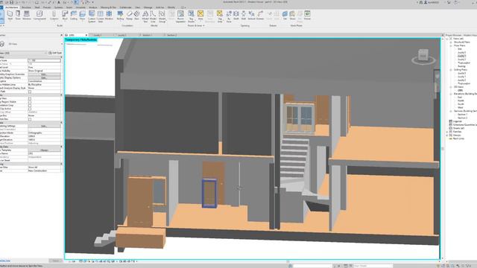Select the Window tool in ribbon

pyautogui.click(x=27, y=15)
